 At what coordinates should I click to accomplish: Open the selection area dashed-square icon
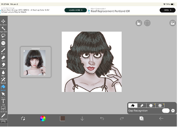click(x=147, y=23)
